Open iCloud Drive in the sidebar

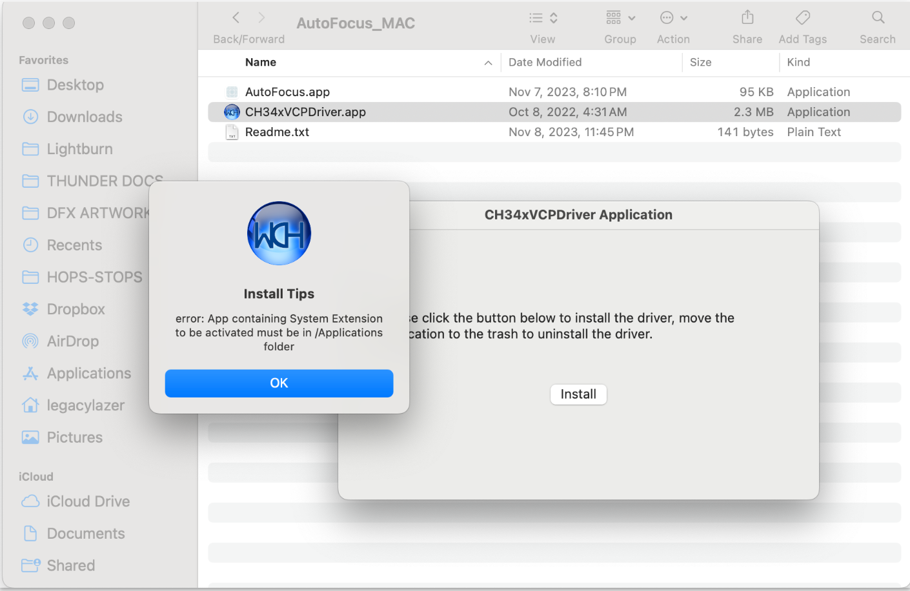coord(88,501)
